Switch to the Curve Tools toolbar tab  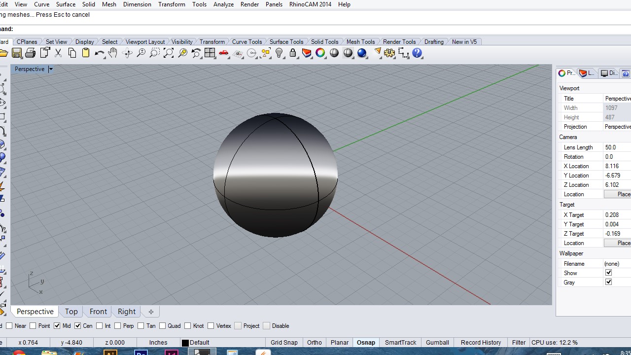tap(247, 42)
